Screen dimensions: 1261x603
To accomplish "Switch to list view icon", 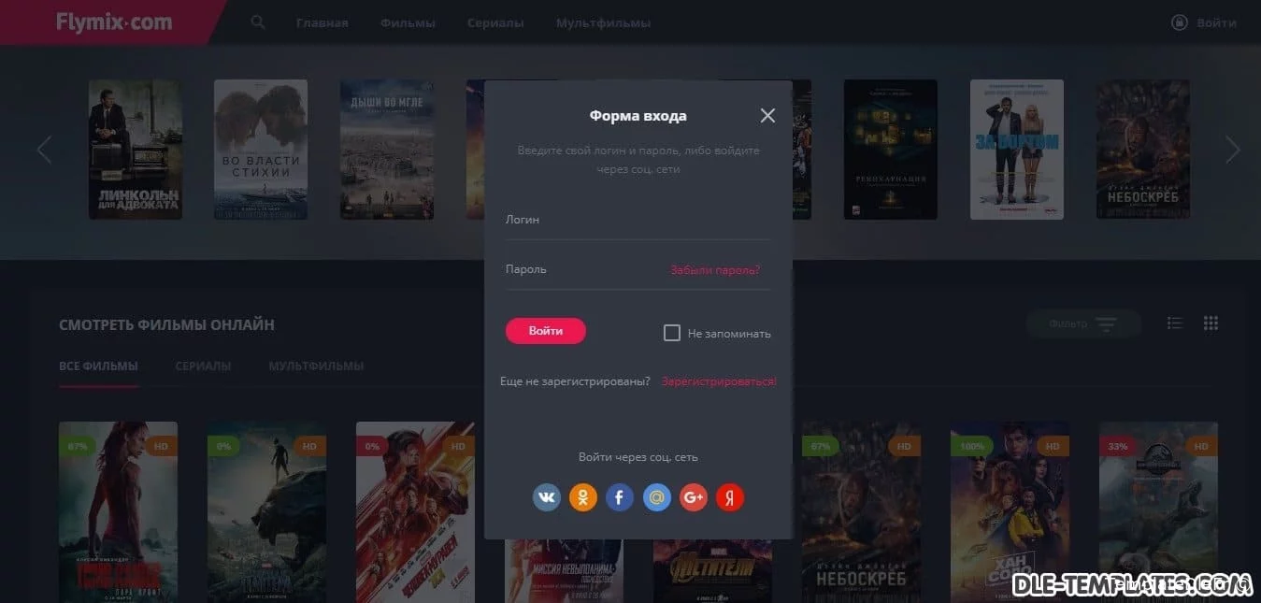I will tap(1175, 323).
